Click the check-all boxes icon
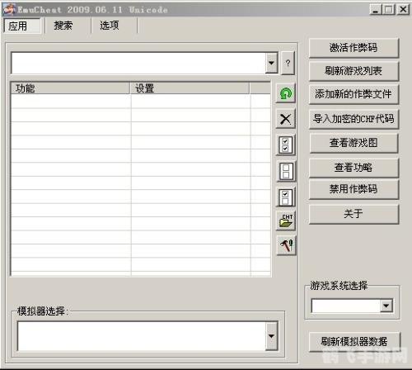The height and width of the screenshot is (370, 412). pos(286,145)
